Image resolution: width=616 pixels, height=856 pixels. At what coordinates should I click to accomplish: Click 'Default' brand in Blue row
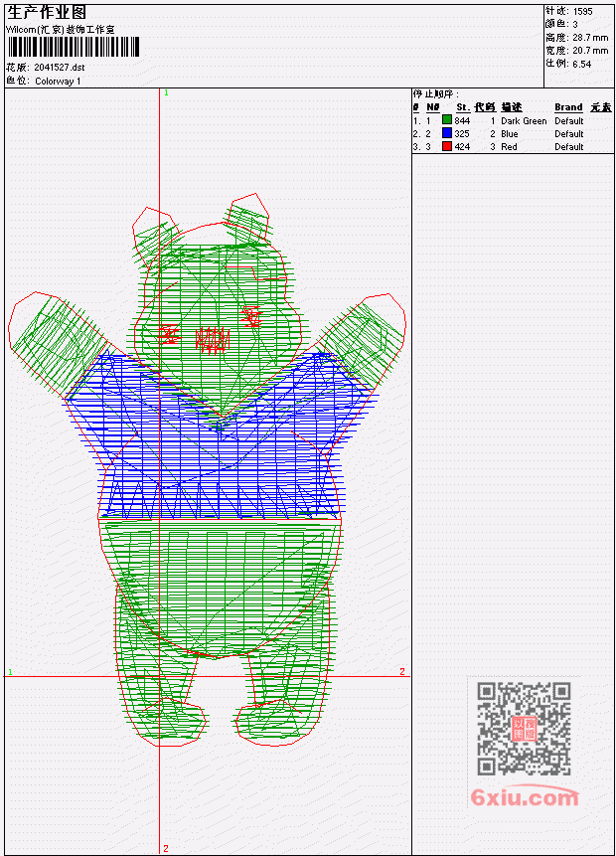(569, 134)
